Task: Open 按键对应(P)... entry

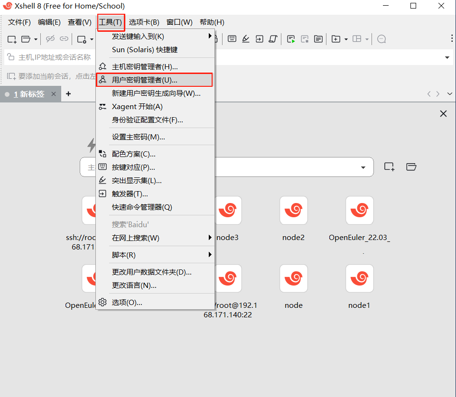Action: tap(155, 167)
